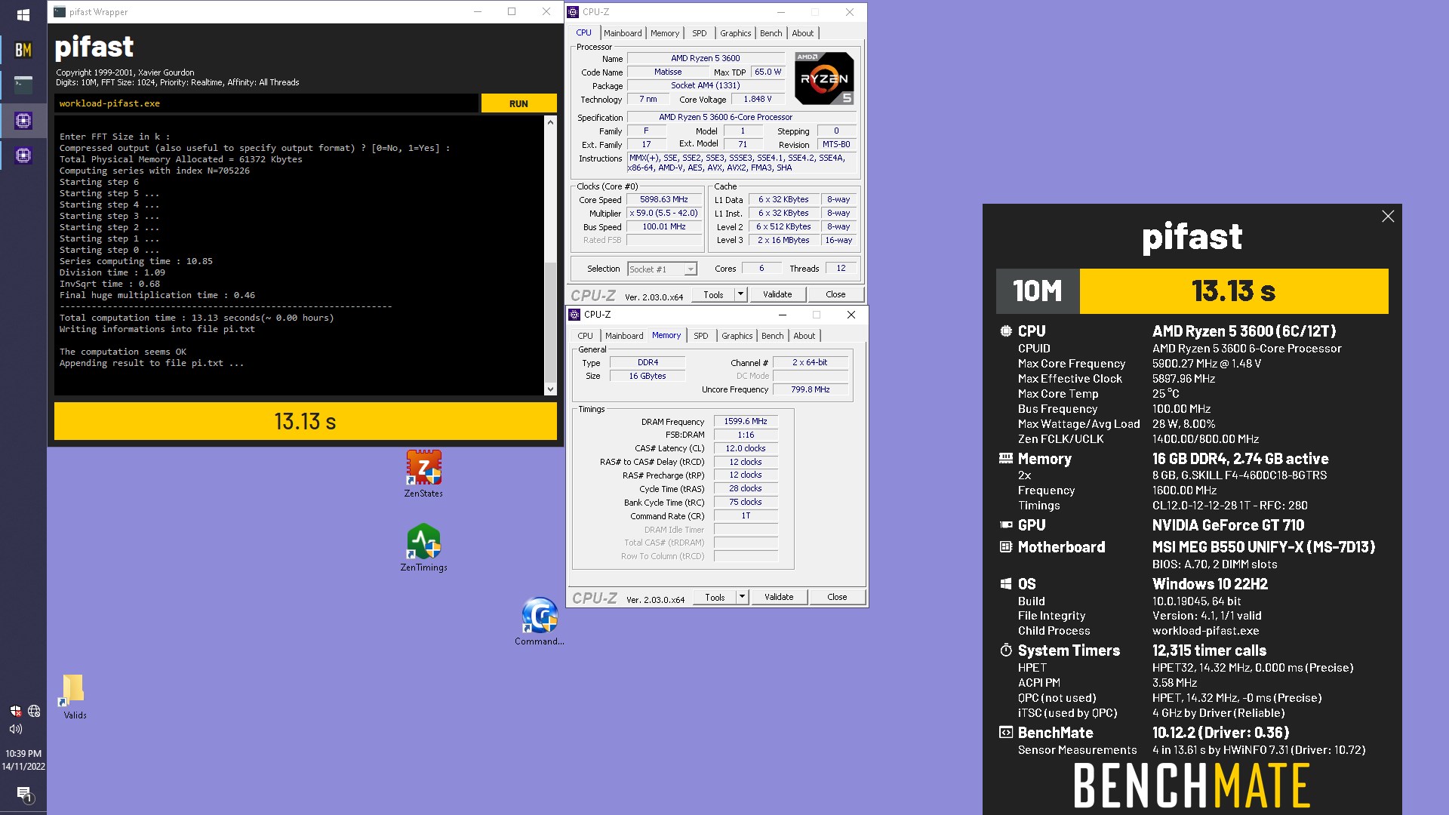Click Close button in upper CPU-Z
The height and width of the screenshot is (815, 1449).
click(835, 294)
